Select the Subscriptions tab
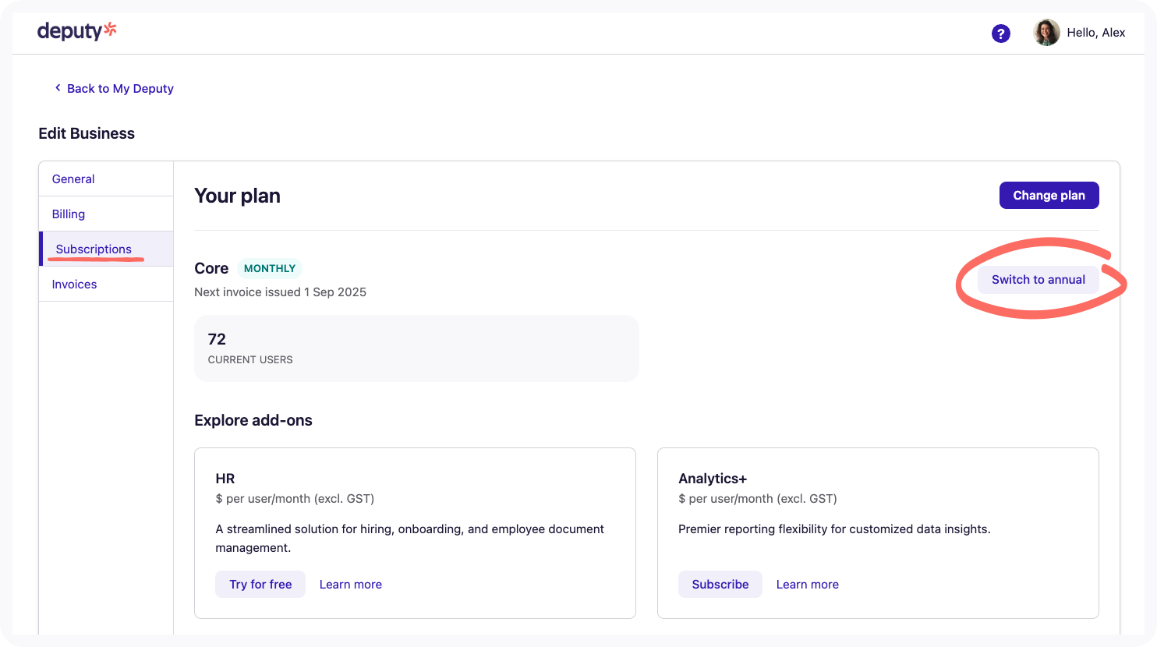The height and width of the screenshot is (647, 1157). pos(94,249)
